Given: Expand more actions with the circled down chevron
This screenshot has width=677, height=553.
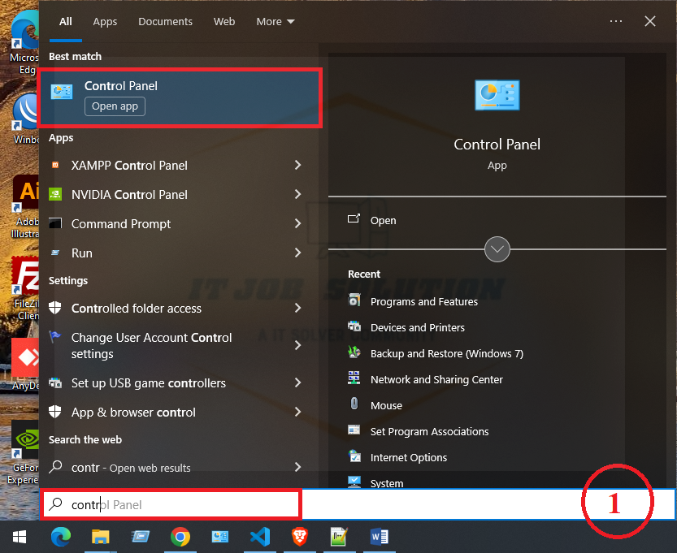Looking at the screenshot, I should pos(497,248).
